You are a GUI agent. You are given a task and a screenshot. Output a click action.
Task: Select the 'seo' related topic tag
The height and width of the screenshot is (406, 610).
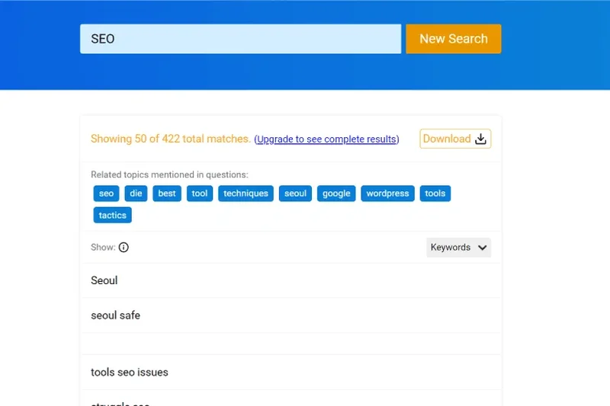(107, 193)
